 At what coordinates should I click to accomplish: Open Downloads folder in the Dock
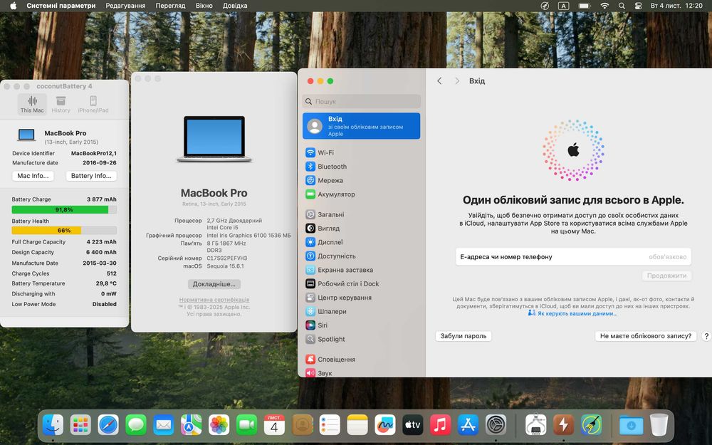[x=631, y=425]
